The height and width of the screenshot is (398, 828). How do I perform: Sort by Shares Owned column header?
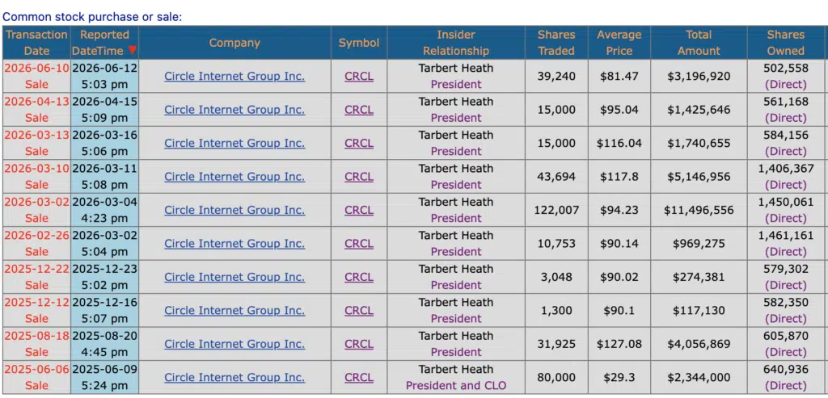click(x=786, y=43)
